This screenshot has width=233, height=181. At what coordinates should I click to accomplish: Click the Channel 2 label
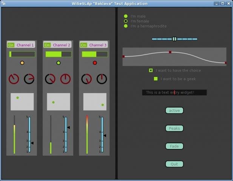tap(62, 45)
